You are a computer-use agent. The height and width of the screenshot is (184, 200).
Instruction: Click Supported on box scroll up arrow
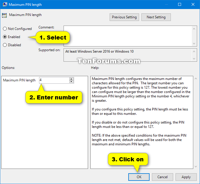pyautogui.click(x=194, y=51)
